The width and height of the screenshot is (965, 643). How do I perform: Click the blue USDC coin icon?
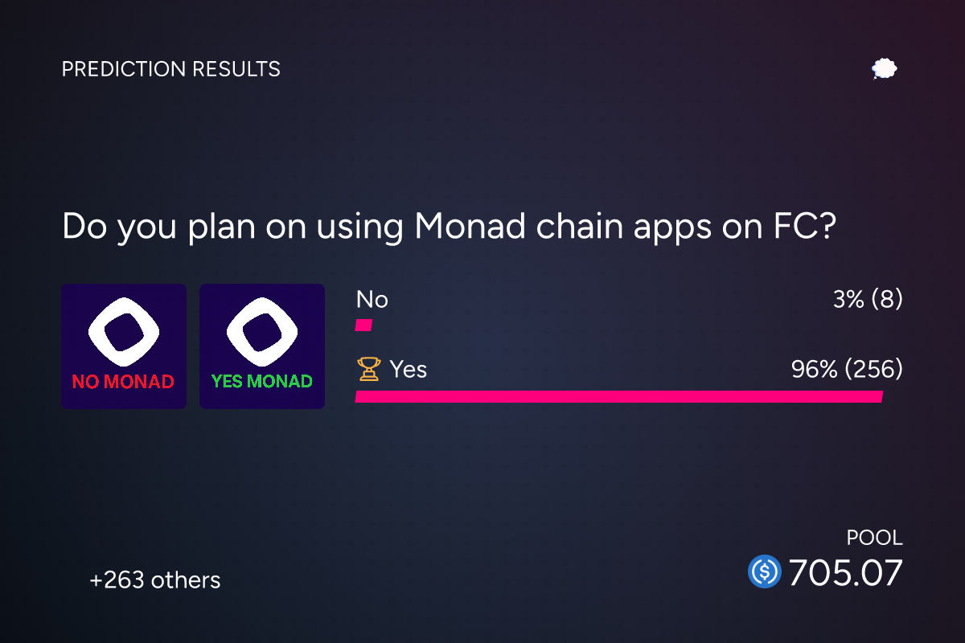pyautogui.click(x=765, y=572)
